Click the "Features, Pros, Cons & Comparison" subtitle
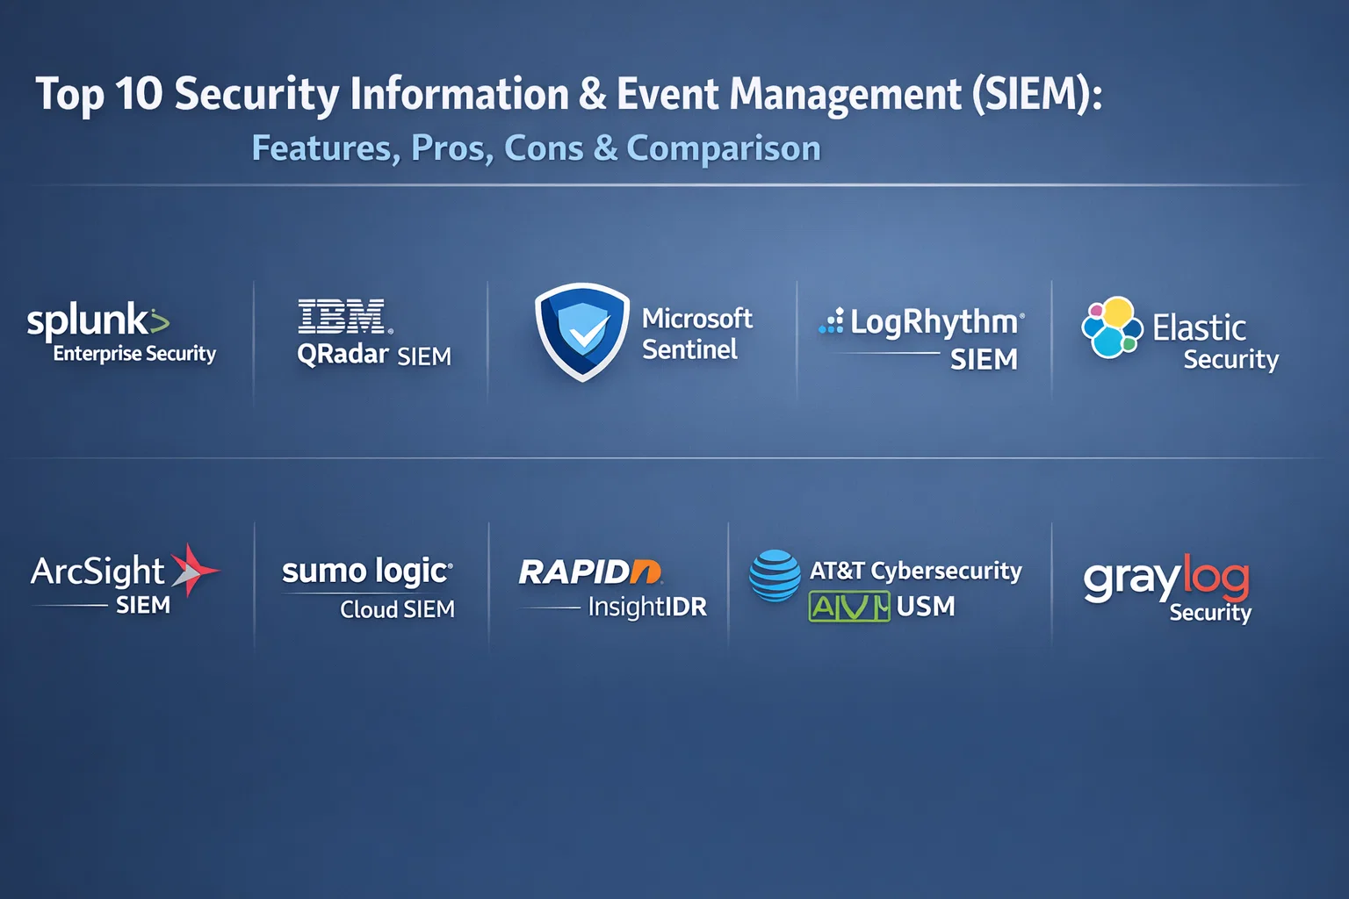Screen dimensions: 1349x899 pos(536,148)
